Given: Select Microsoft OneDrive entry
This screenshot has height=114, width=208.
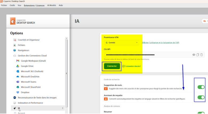Looking at the screenshot, I should click(30, 77).
